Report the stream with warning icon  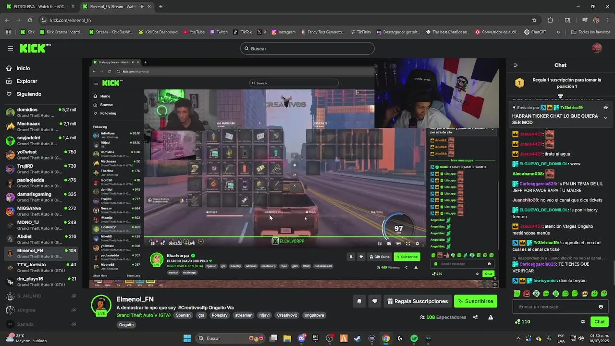click(x=491, y=317)
